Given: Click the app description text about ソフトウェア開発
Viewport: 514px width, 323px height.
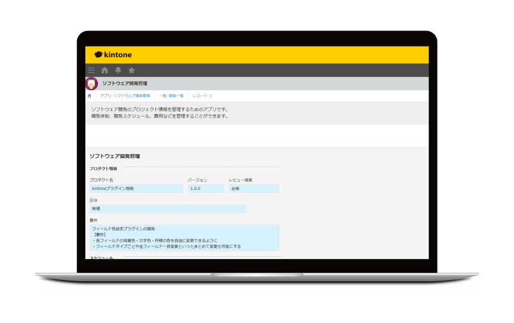Looking at the screenshot, I should click(x=160, y=113).
